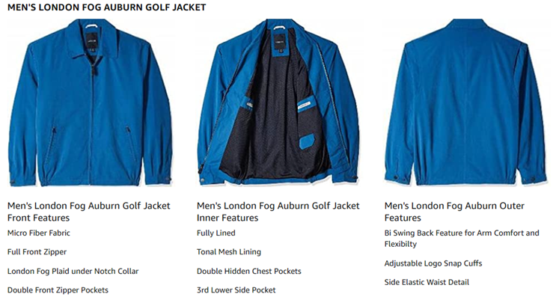The width and height of the screenshot is (556, 300).
Task: Click the Auburn Outer Features heading
Action: point(454,212)
